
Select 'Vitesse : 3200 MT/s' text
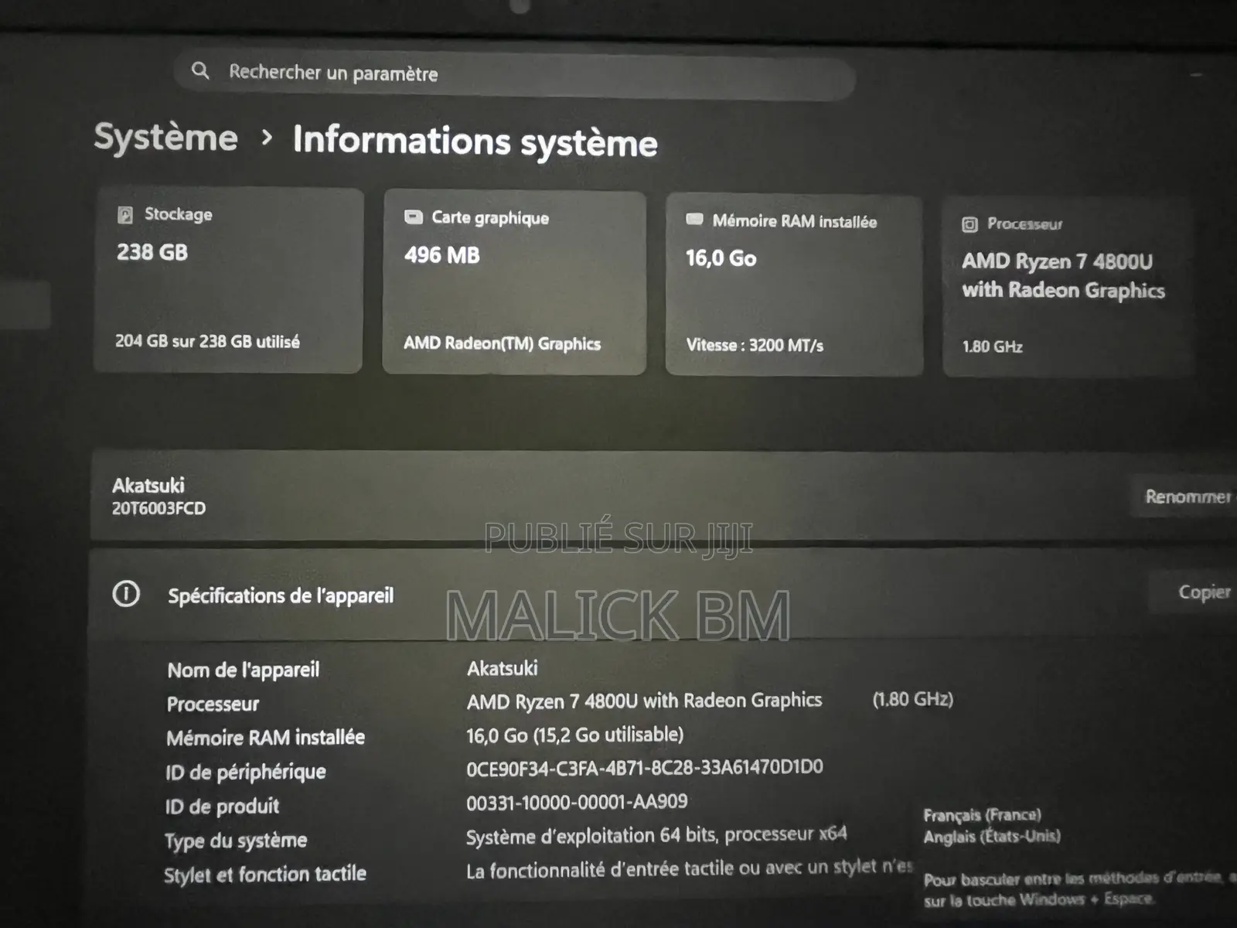(x=755, y=345)
